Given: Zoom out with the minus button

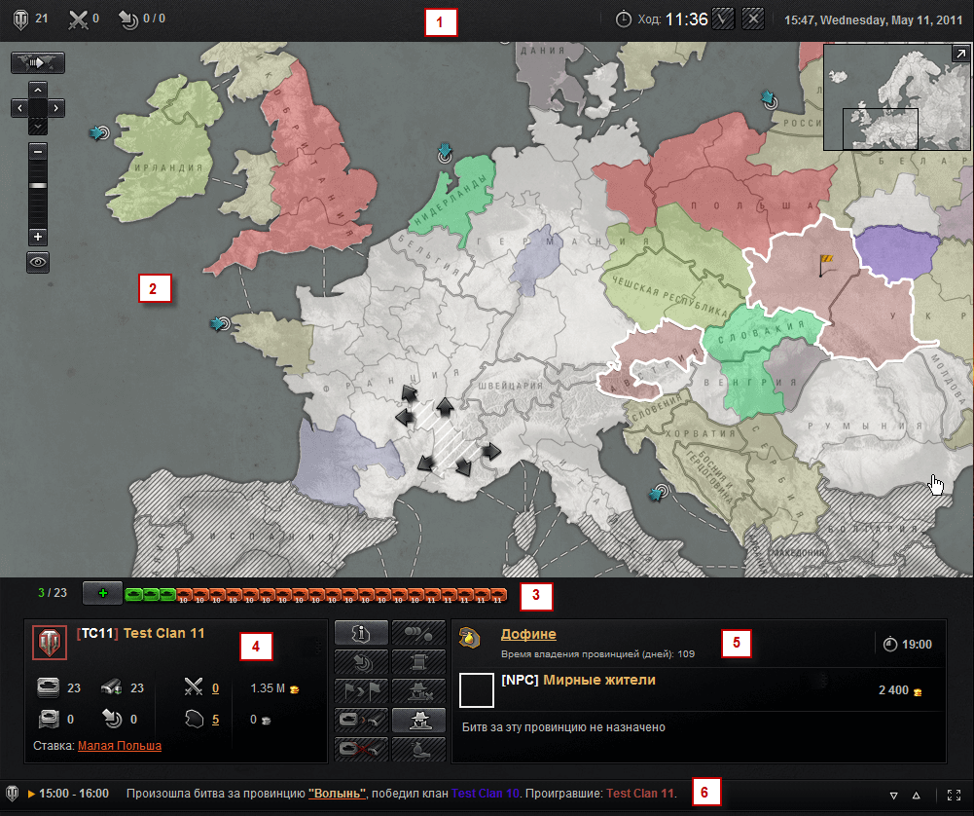Looking at the screenshot, I should click(x=38, y=152).
